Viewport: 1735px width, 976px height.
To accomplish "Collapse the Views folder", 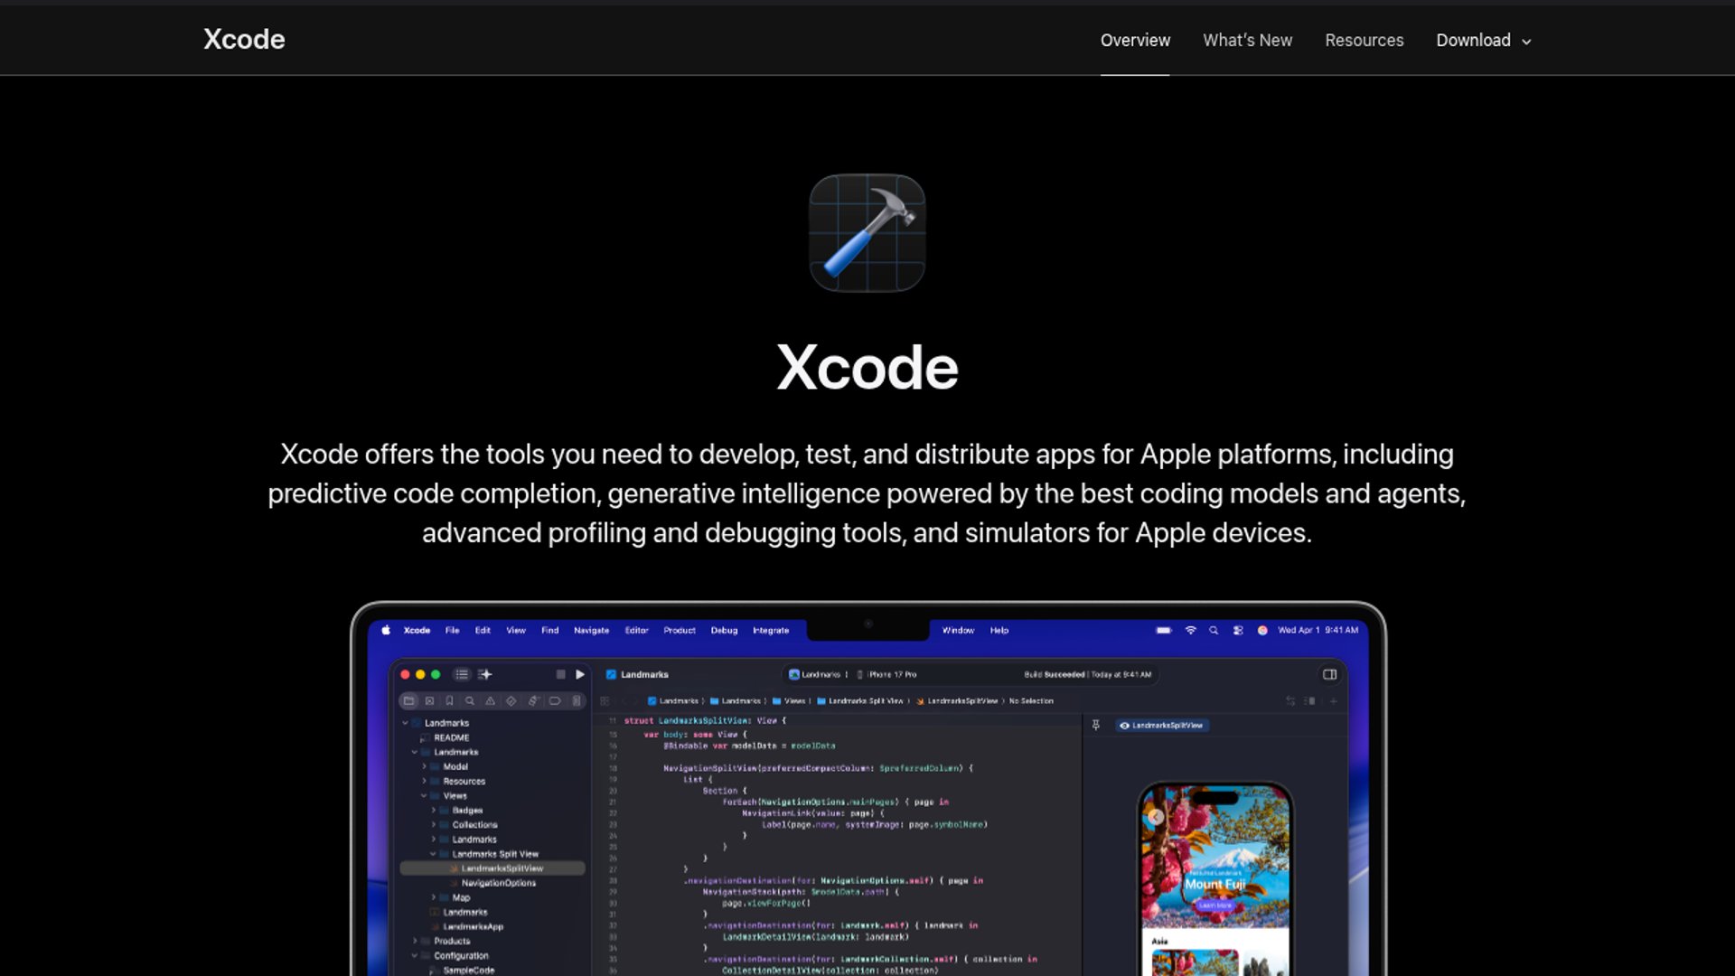I will [x=424, y=795].
